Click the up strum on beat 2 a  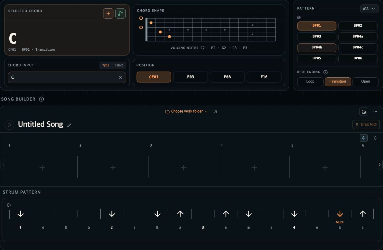point(180,214)
